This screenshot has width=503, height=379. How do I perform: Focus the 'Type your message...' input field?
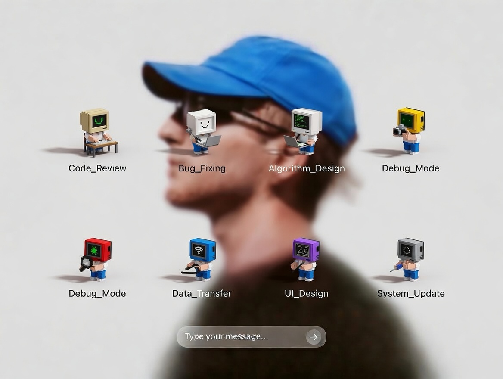tap(241, 337)
